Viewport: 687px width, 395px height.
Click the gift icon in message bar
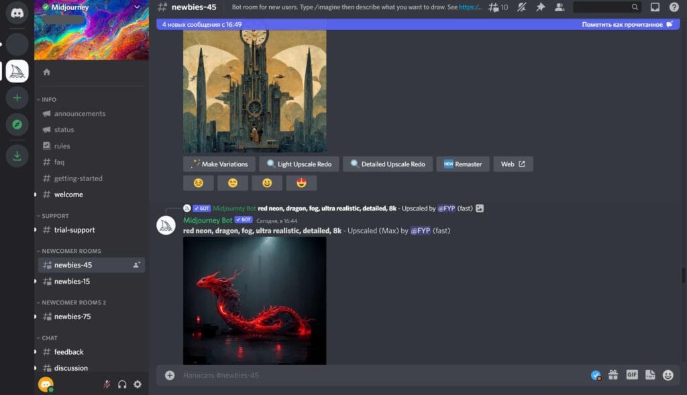coord(613,375)
